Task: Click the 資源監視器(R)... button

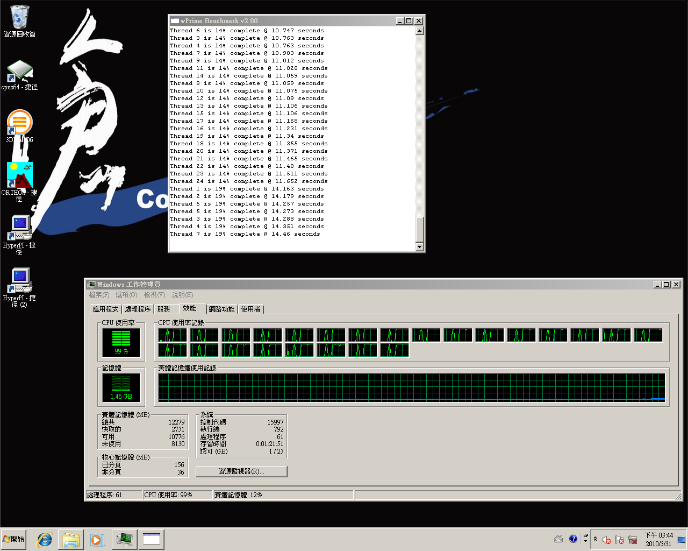Action: pos(241,471)
